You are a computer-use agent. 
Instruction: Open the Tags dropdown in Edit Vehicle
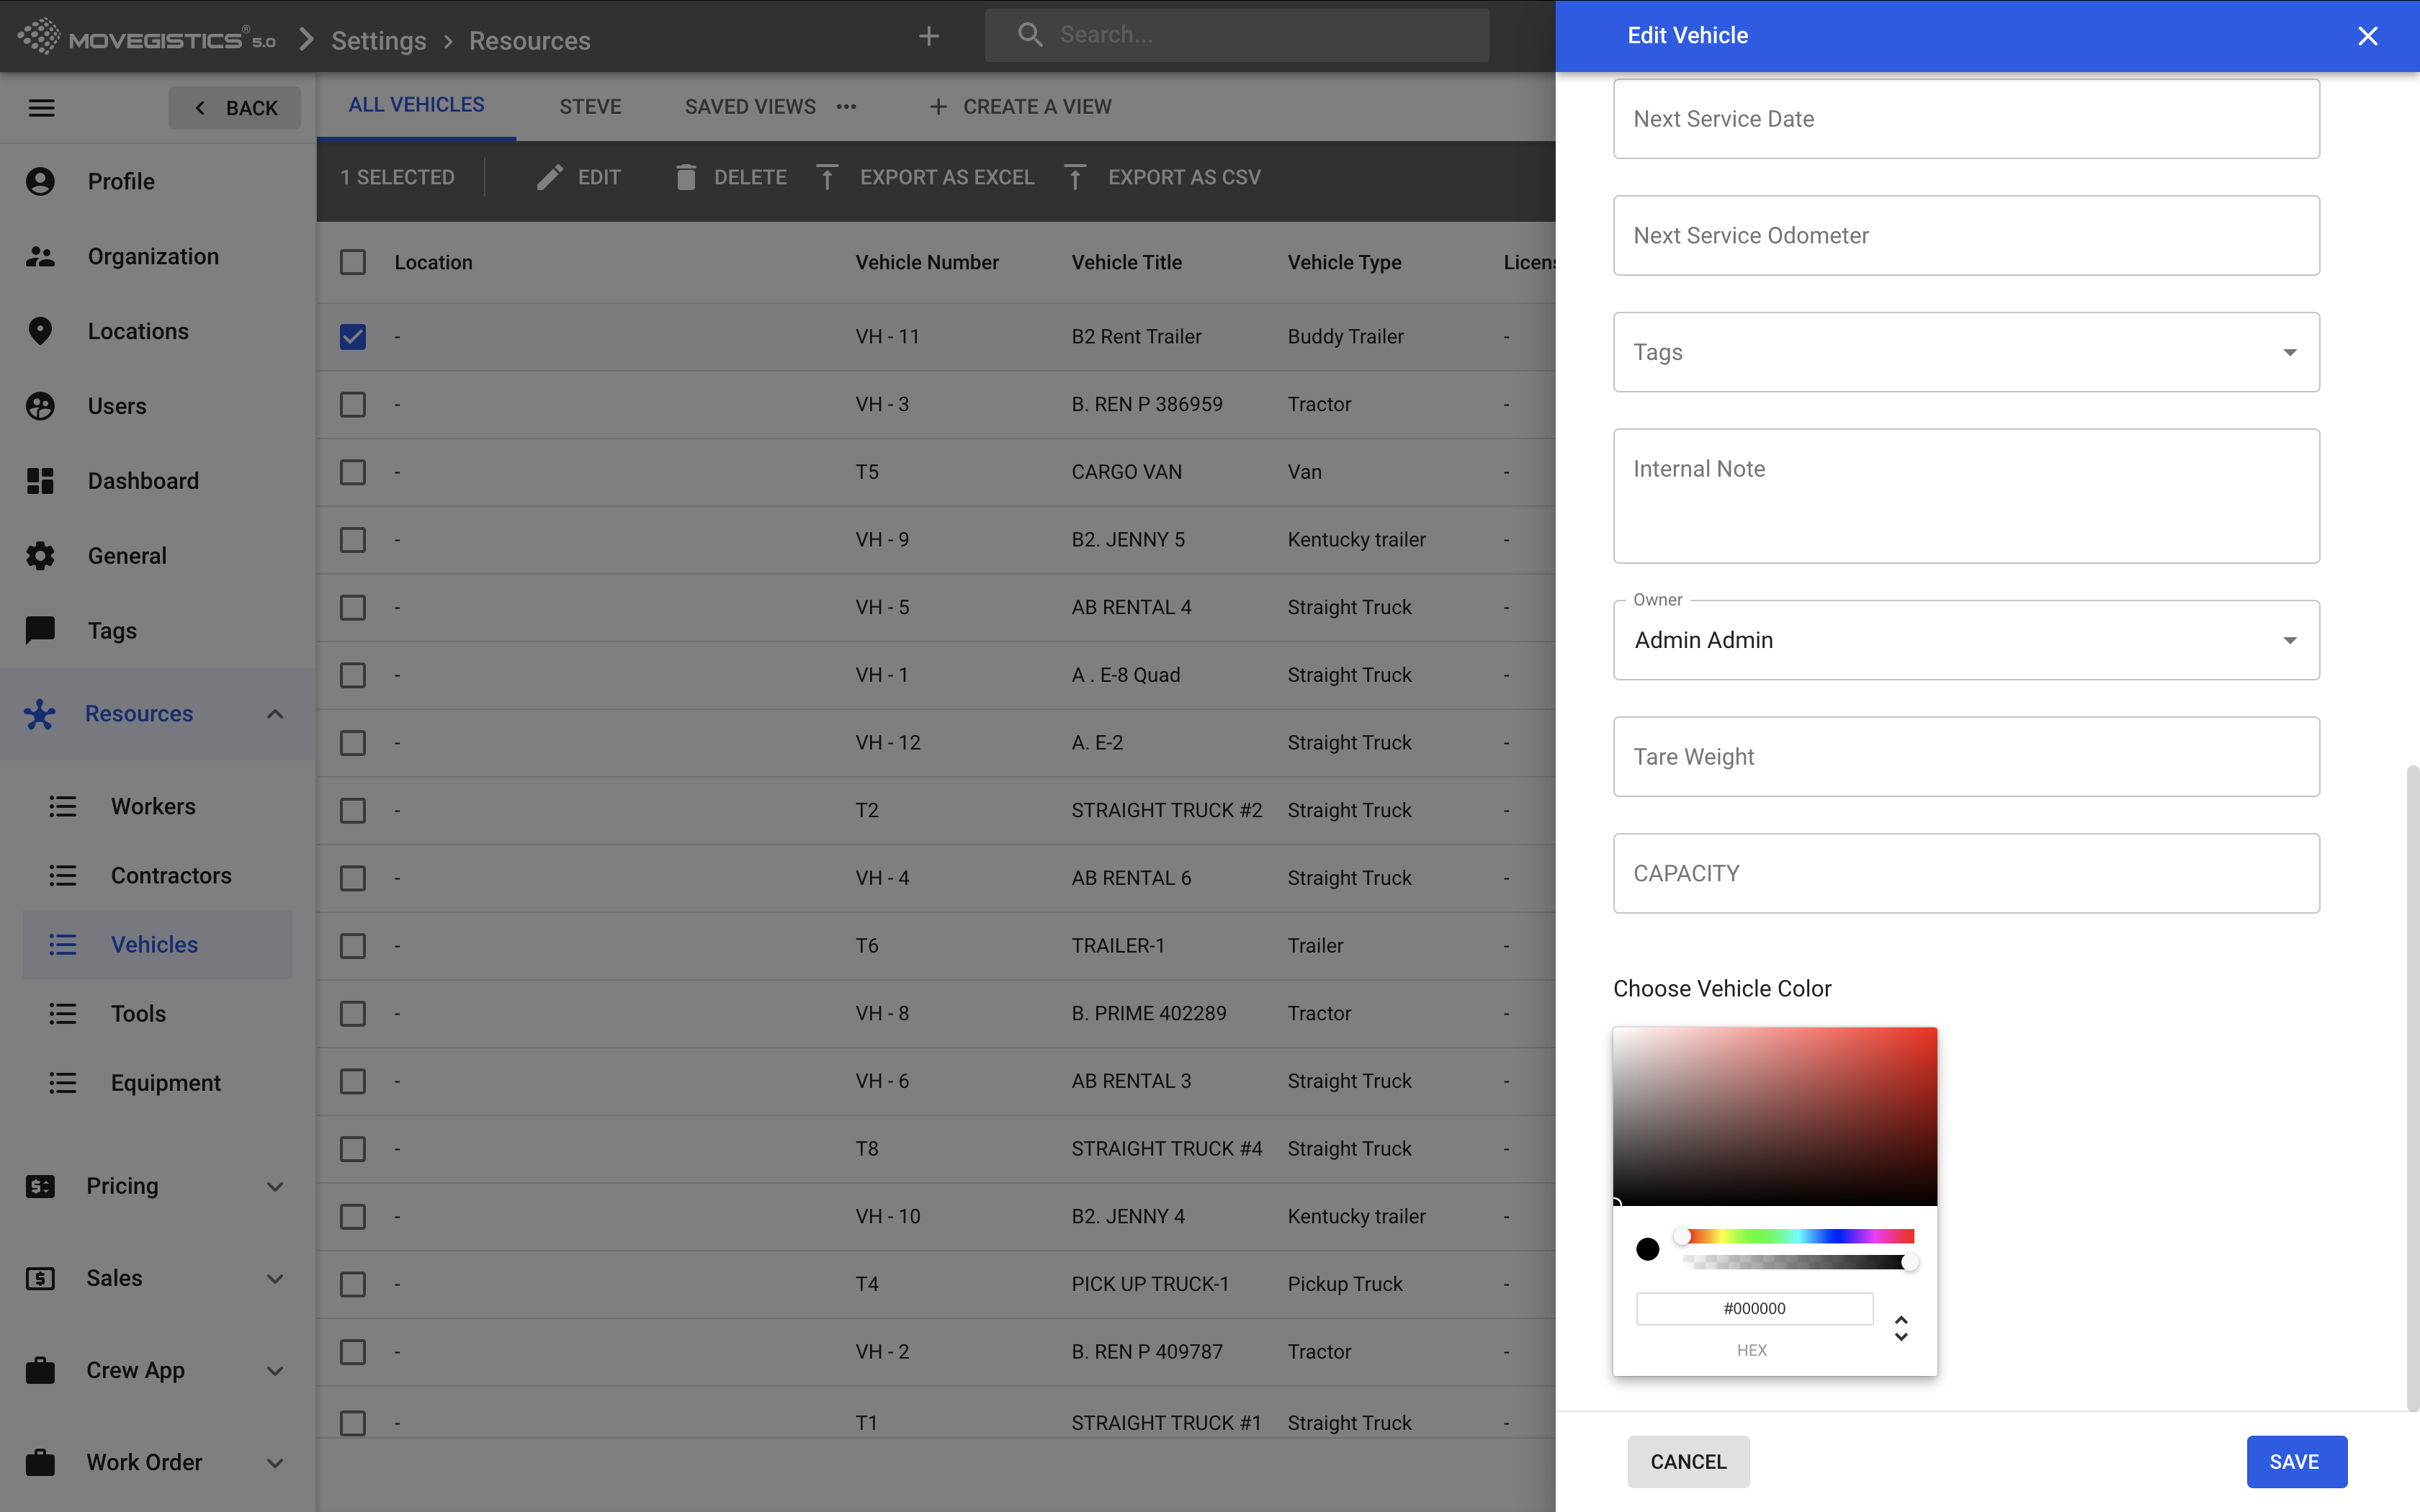pos(1966,352)
